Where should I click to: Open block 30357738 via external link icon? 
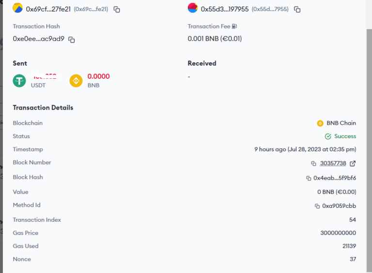coord(353,163)
